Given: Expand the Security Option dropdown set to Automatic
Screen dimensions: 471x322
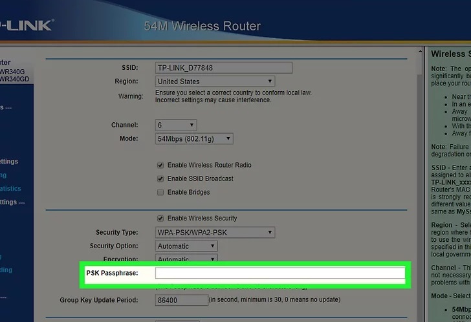Looking at the screenshot, I should pyautogui.click(x=186, y=246).
